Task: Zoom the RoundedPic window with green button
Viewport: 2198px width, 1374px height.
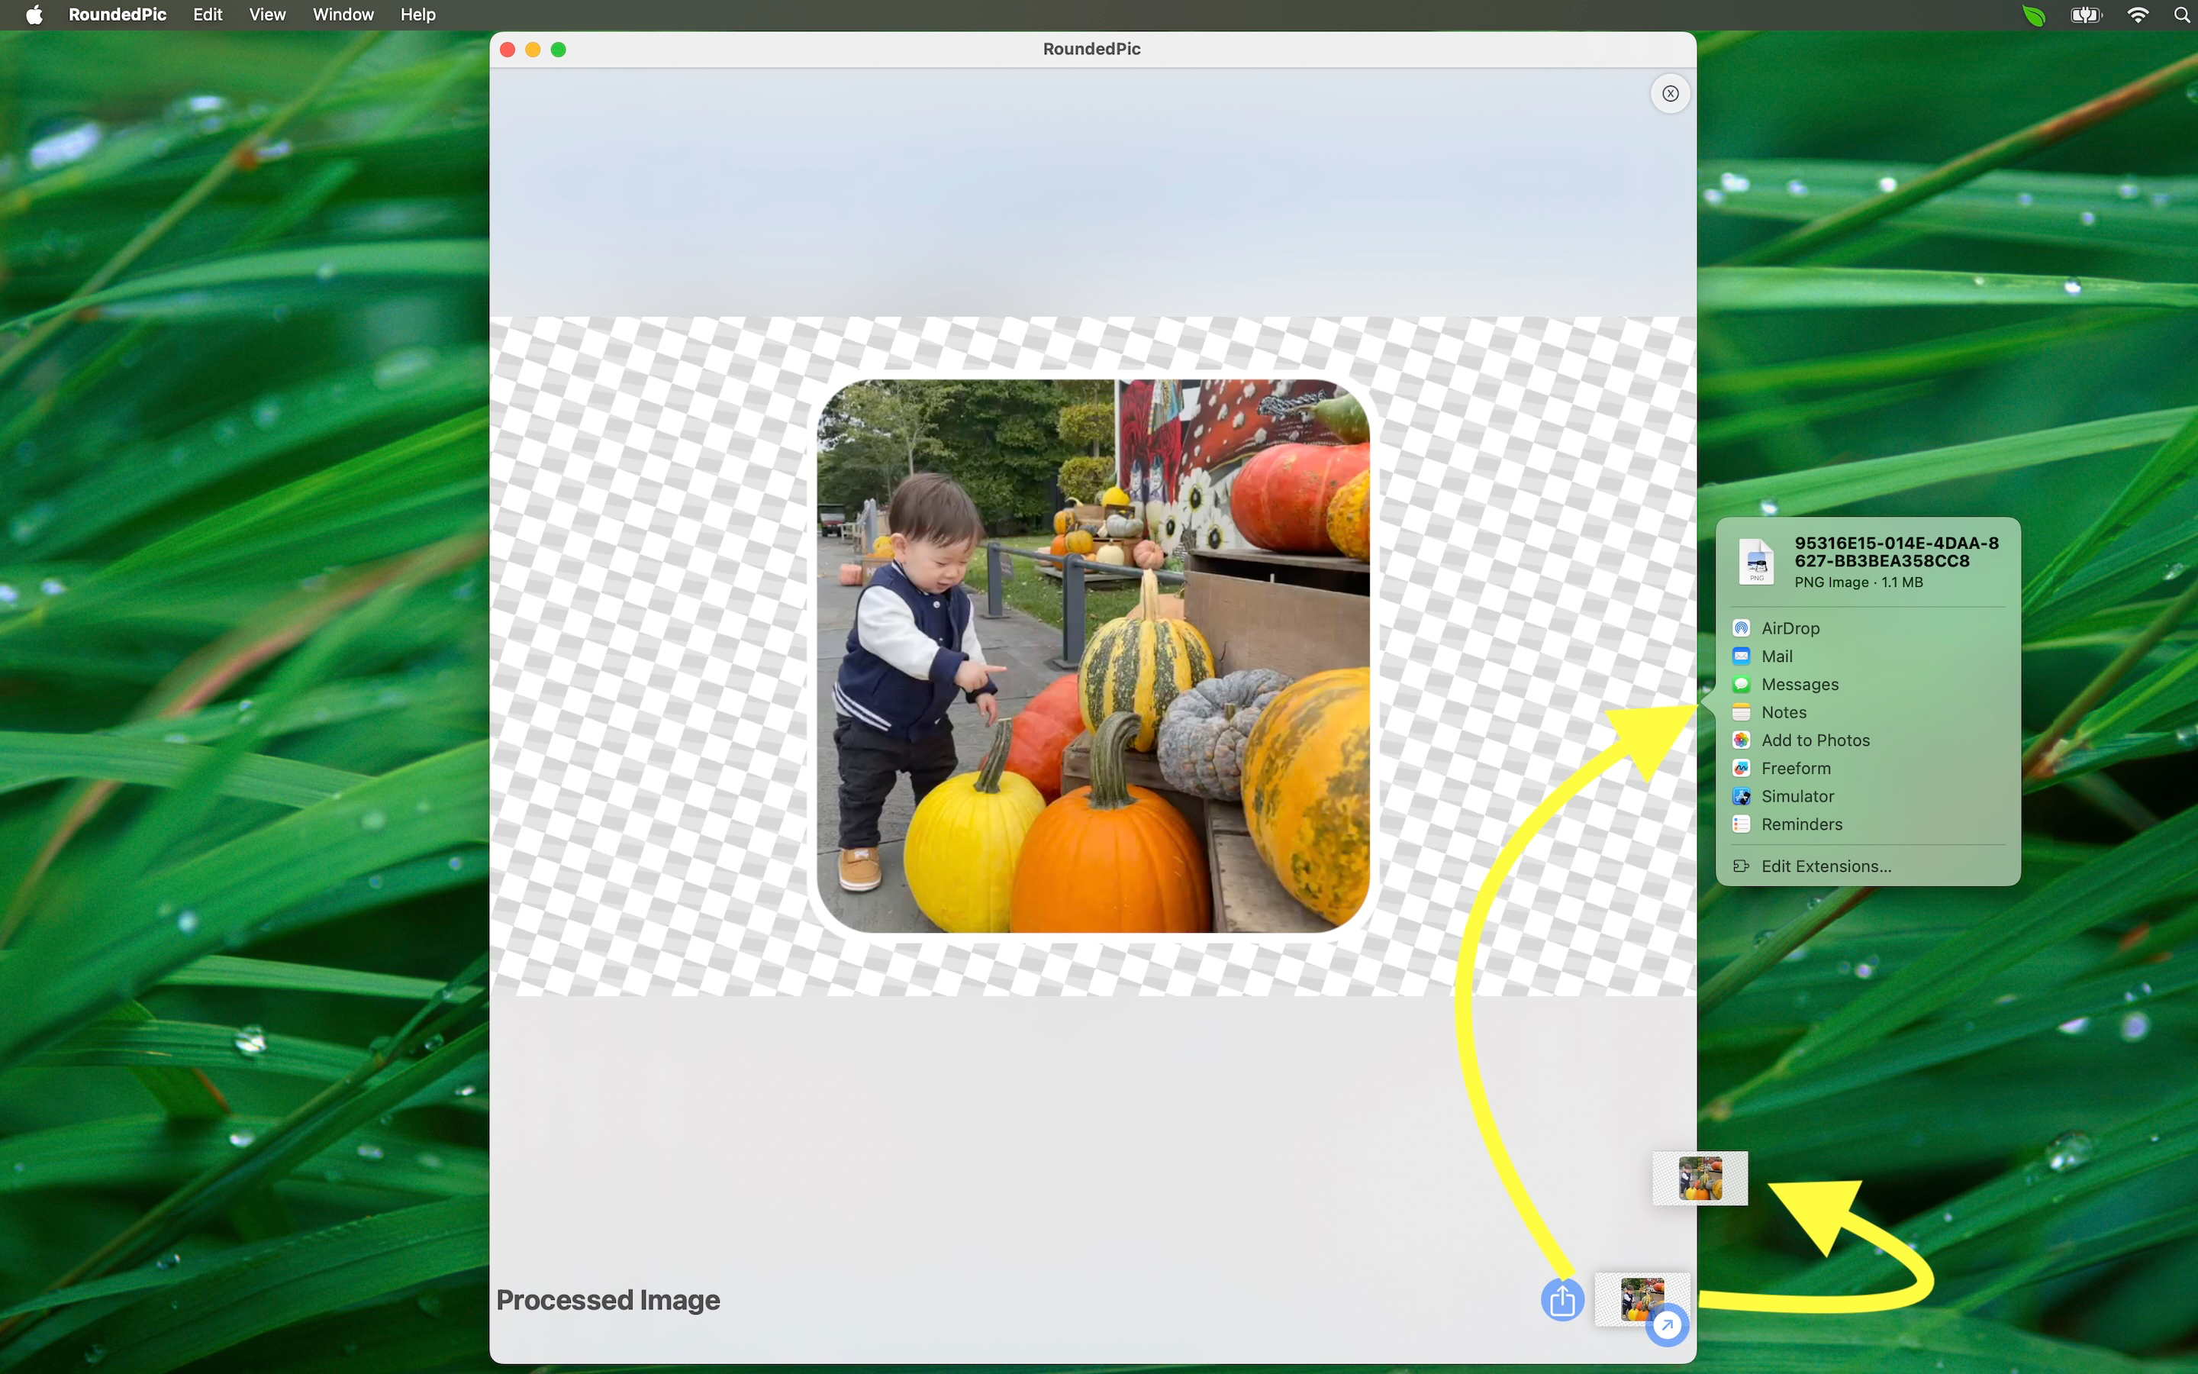Action: [x=559, y=49]
